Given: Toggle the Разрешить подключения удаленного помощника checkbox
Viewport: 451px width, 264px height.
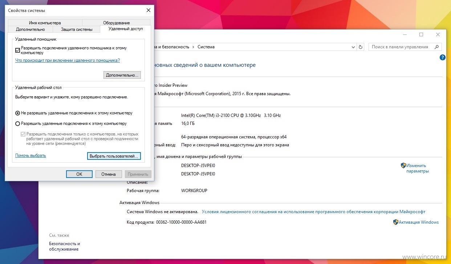Looking at the screenshot, I should tap(17, 50).
